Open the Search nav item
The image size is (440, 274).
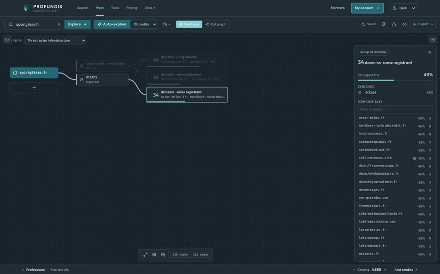(83, 8)
